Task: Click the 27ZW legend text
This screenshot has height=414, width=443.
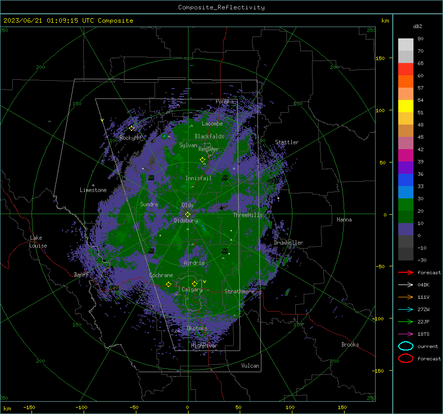Action: [423, 310]
